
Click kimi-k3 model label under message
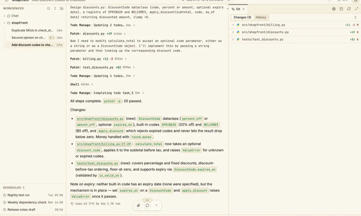click(81, 203)
